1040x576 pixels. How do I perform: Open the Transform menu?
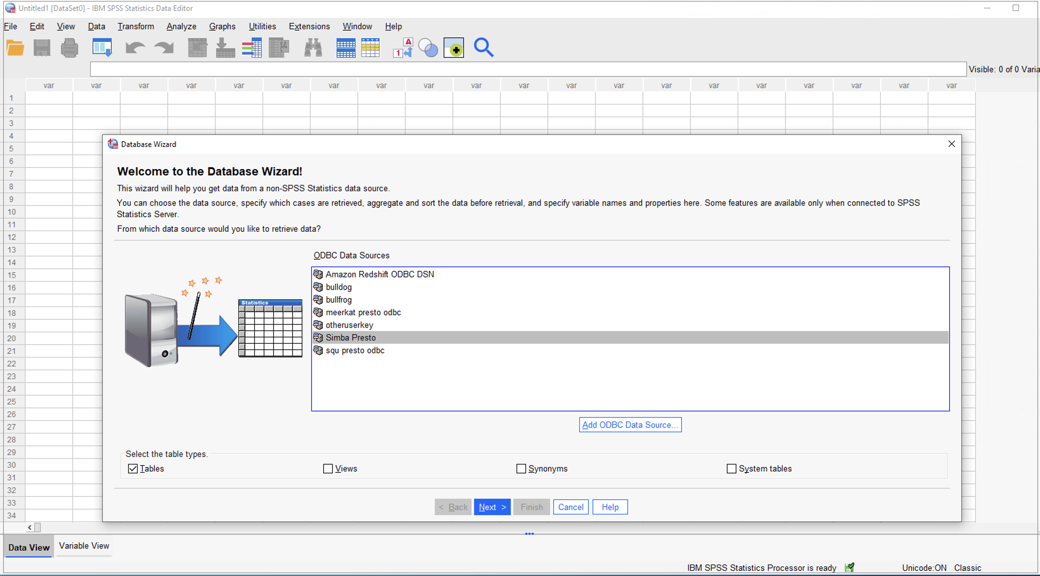(x=136, y=26)
